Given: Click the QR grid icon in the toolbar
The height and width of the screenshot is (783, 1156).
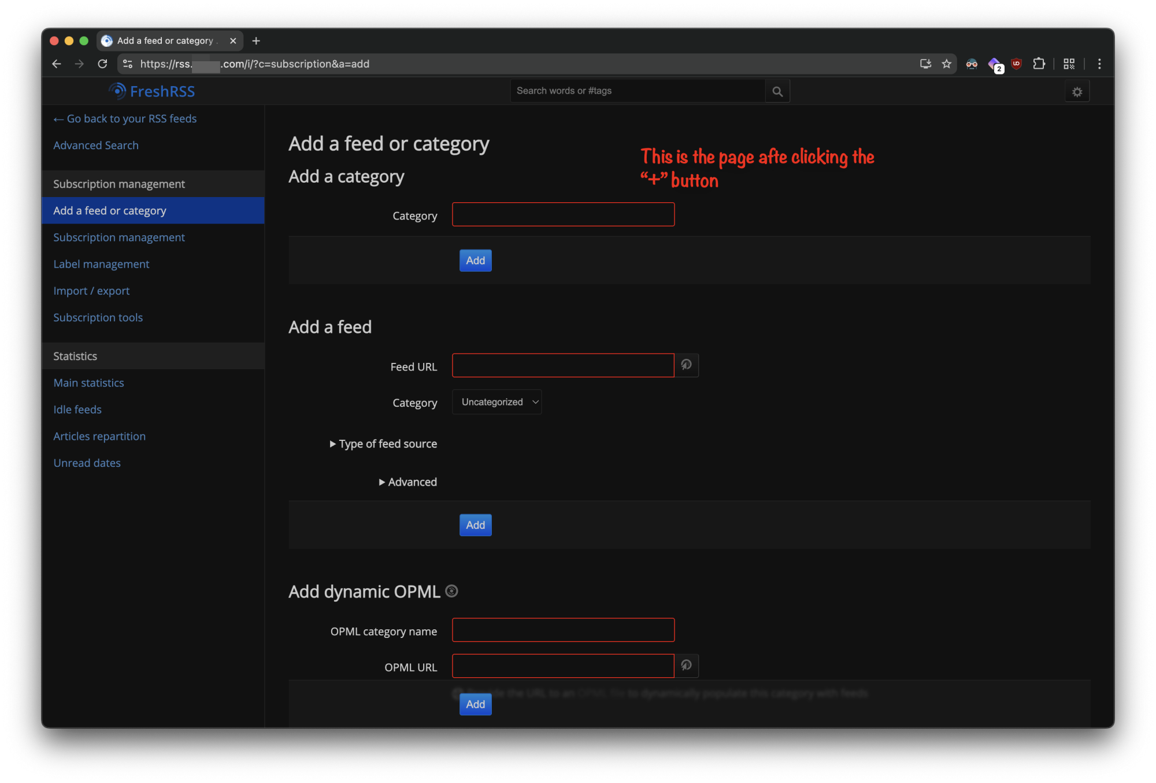Looking at the screenshot, I should click(1069, 64).
